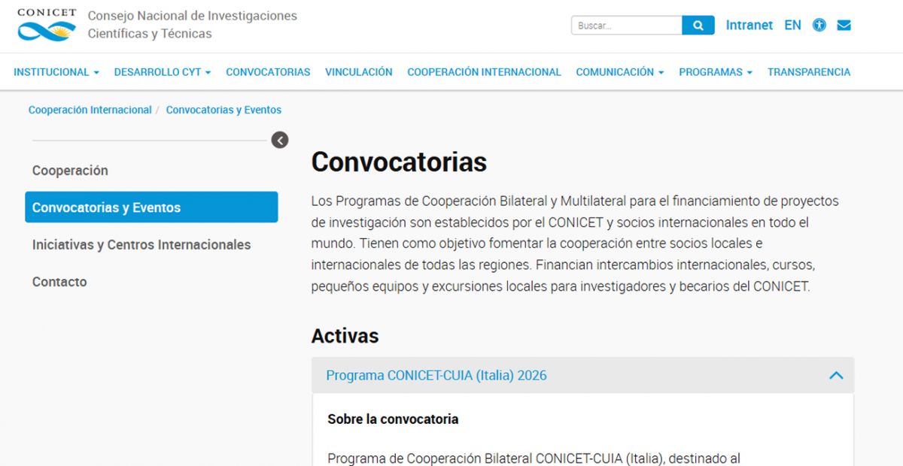The image size is (903, 466).
Task: Focus the Buscar search field
Action: click(x=627, y=26)
